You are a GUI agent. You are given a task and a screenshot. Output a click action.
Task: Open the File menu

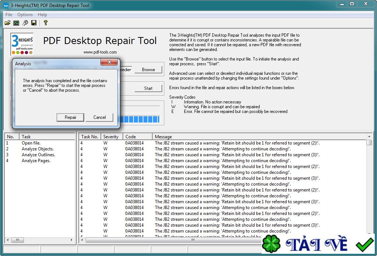click(x=9, y=15)
